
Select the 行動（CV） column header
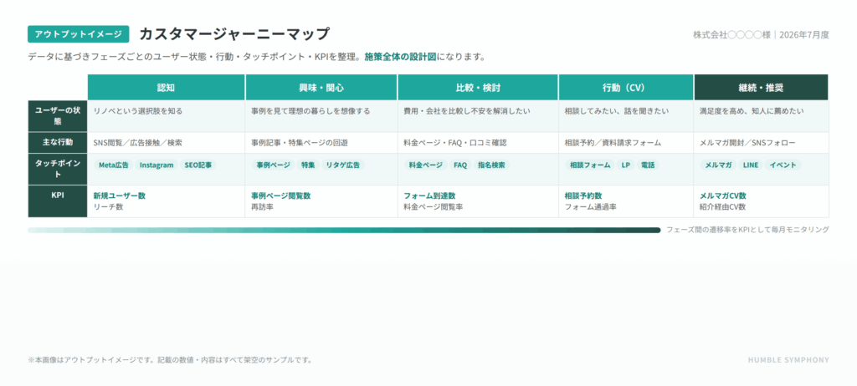[626, 88]
